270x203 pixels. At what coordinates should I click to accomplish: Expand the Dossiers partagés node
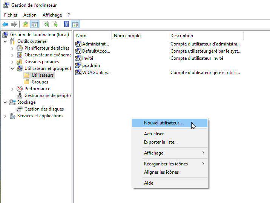[x=12, y=62]
